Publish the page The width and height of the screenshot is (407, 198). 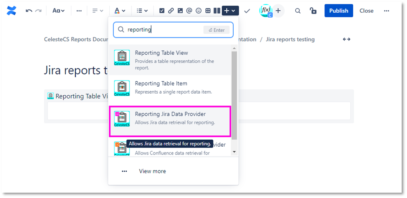[x=339, y=11]
